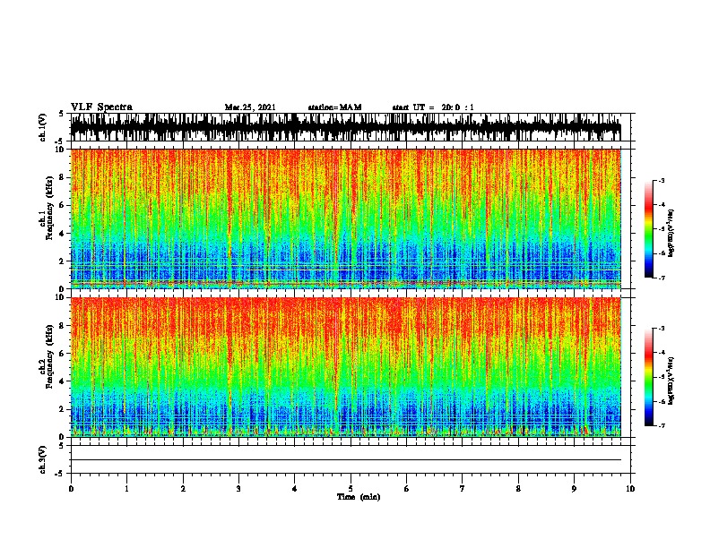Viewport: 710px width, 548px height.
Task: Click the time axis tick label "7"
Action: 463,489
